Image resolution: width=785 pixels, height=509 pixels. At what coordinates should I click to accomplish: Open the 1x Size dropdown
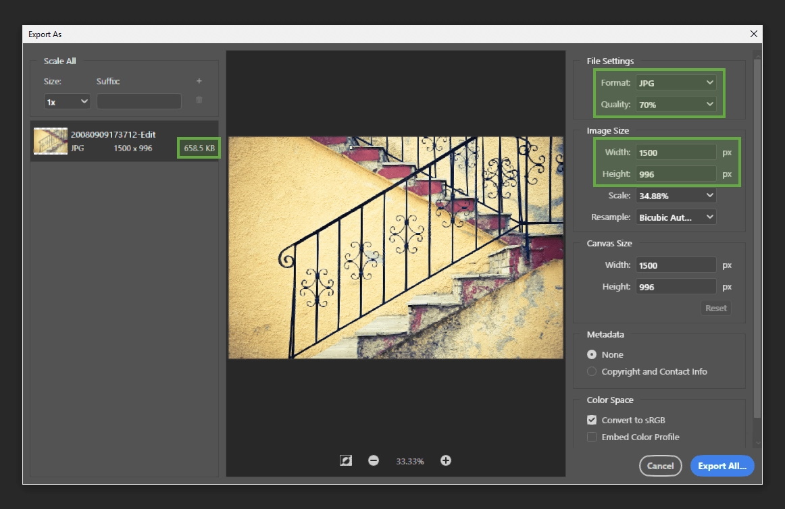(67, 102)
